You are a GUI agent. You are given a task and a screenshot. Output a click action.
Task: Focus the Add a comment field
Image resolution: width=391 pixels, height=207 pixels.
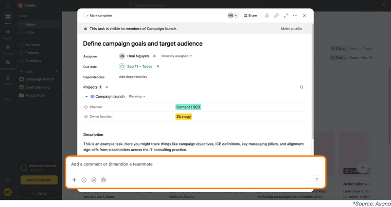tap(112, 164)
